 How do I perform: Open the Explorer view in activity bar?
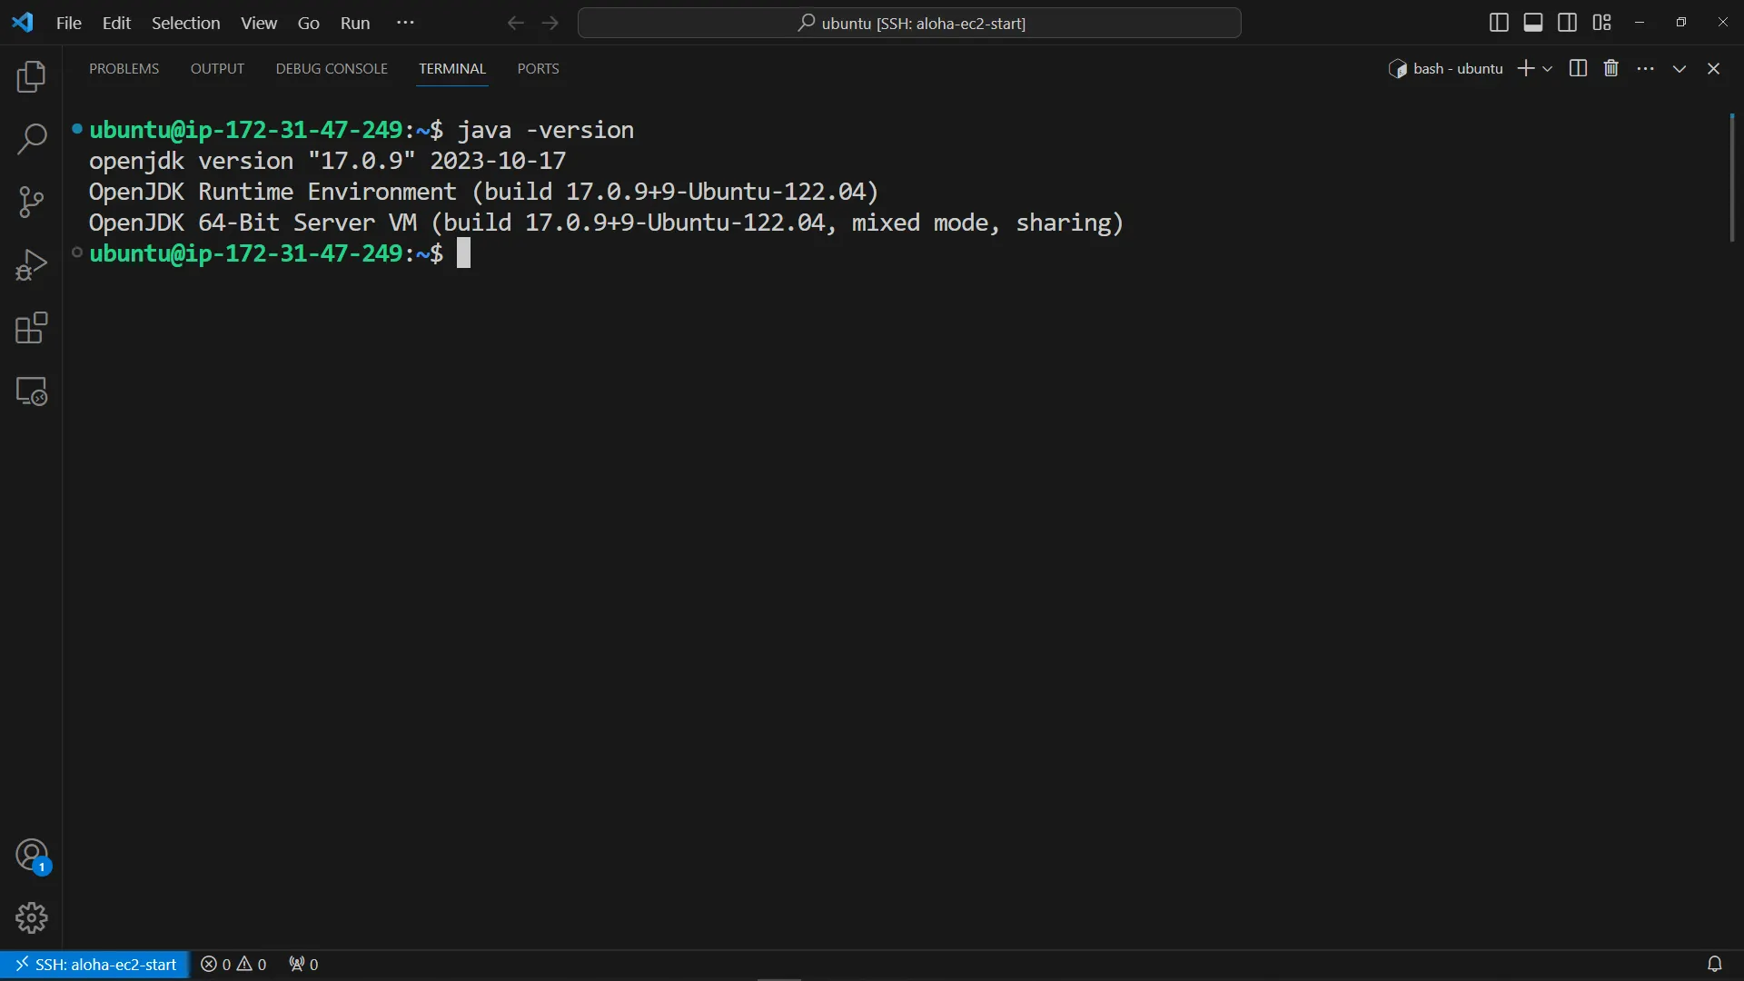[32, 77]
